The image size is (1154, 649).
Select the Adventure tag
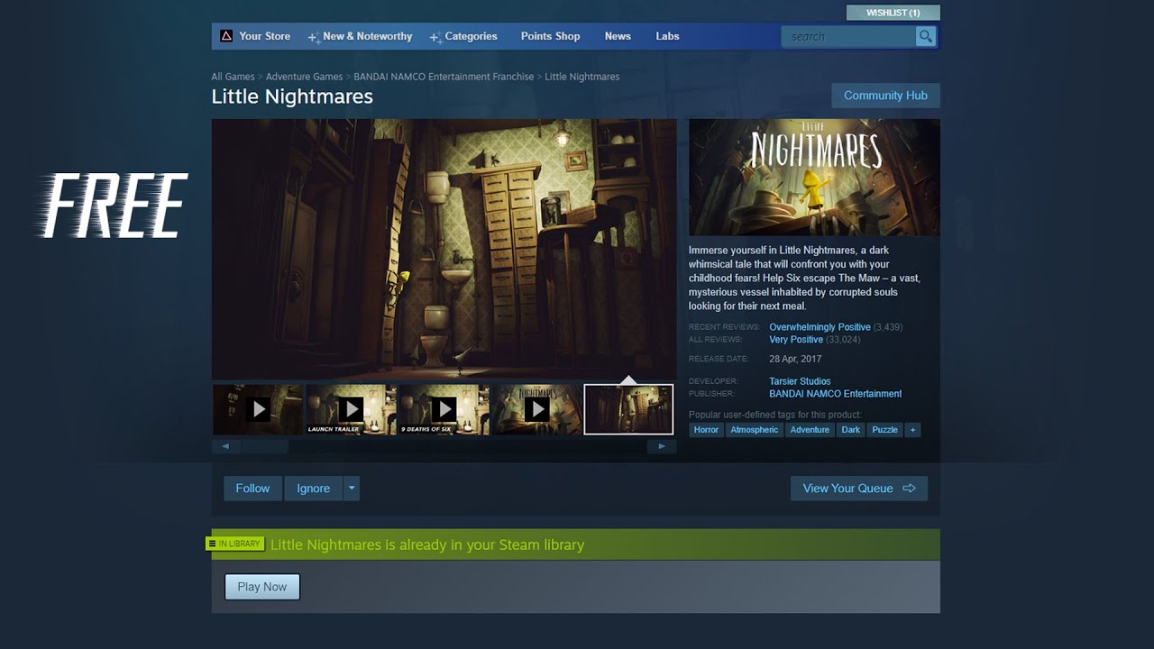pyautogui.click(x=810, y=430)
